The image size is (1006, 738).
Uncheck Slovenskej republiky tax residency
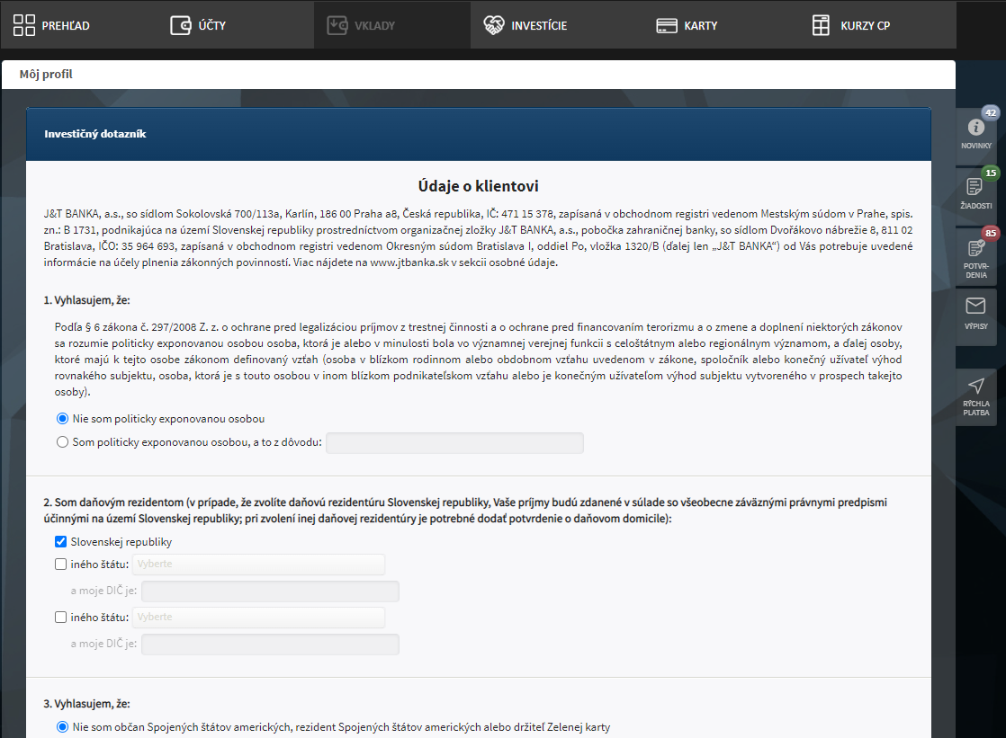tap(60, 542)
